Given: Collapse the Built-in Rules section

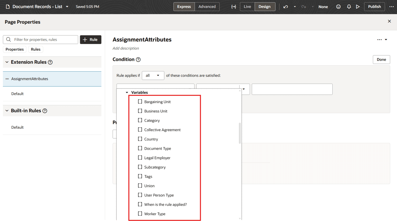Looking at the screenshot, I should click(7, 110).
